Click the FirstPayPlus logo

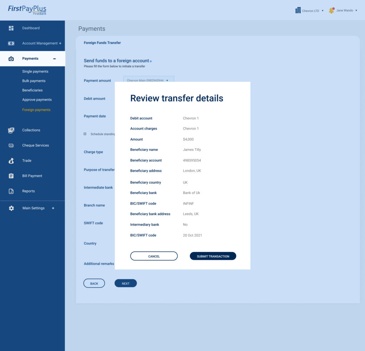tap(27, 10)
